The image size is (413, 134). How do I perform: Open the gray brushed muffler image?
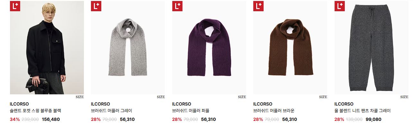[x=128, y=47]
